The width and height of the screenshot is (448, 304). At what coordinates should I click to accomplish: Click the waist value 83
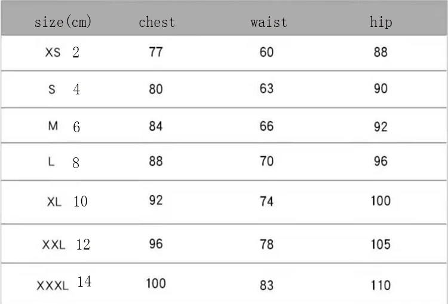tap(266, 285)
